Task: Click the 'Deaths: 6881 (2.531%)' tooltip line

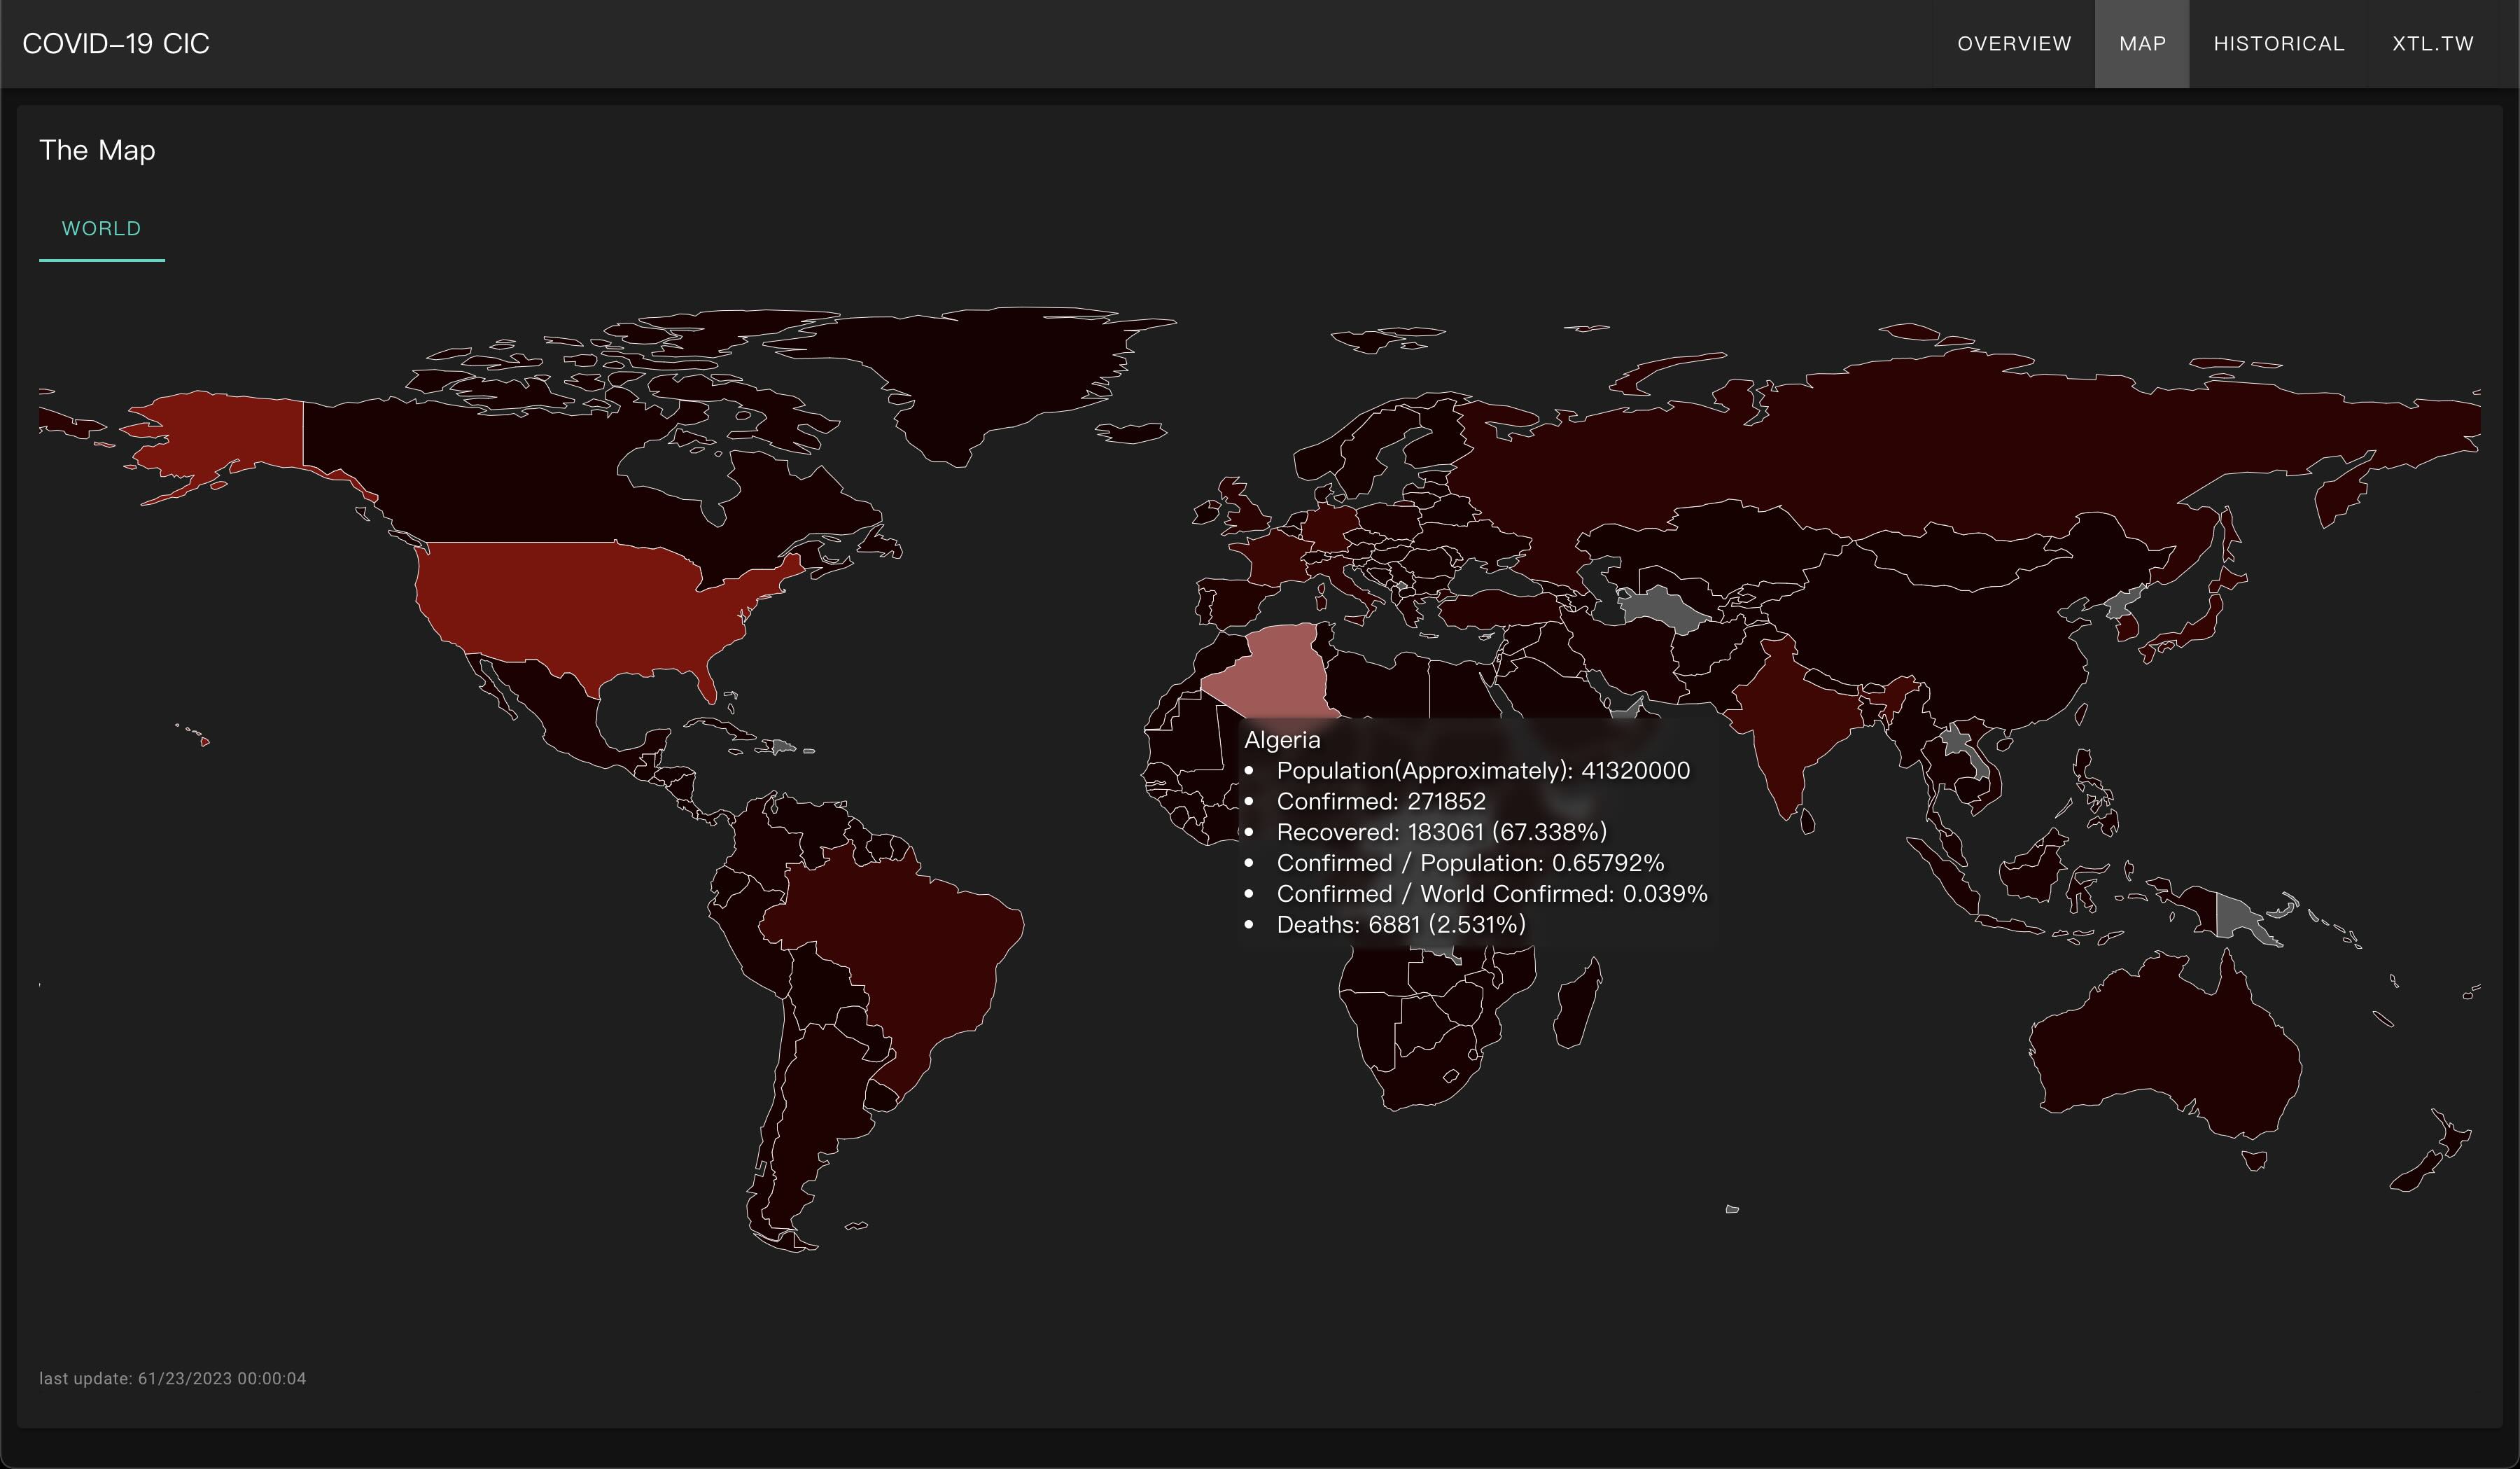Action: click(x=1401, y=924)
